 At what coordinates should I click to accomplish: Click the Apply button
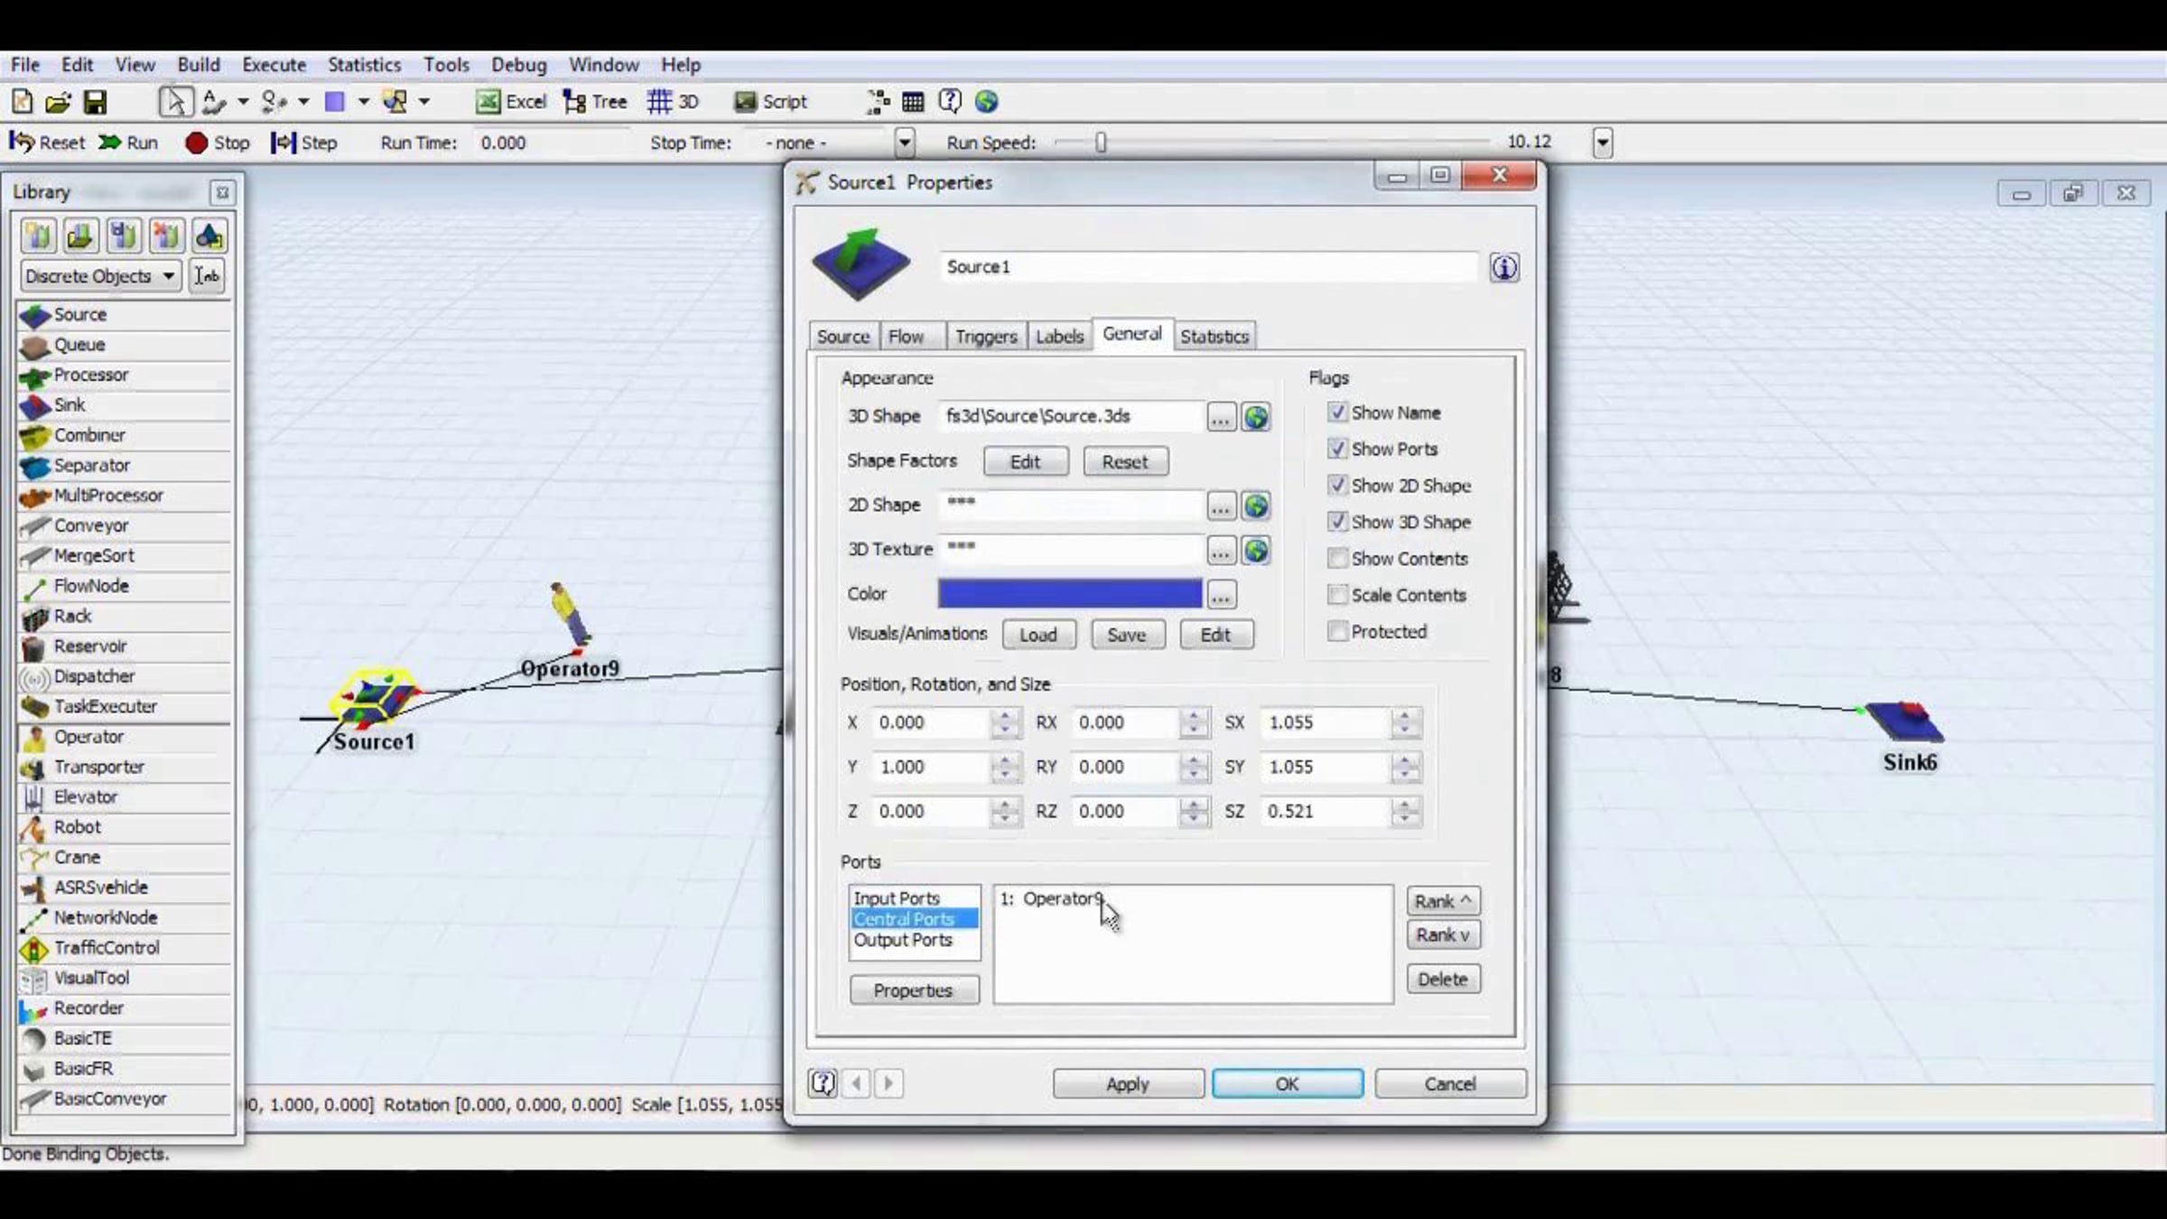pos(1127,1084)
